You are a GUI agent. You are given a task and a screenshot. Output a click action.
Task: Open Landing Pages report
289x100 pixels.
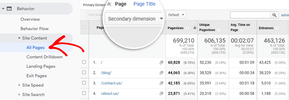pyautogui.click(x=41, y=66)
